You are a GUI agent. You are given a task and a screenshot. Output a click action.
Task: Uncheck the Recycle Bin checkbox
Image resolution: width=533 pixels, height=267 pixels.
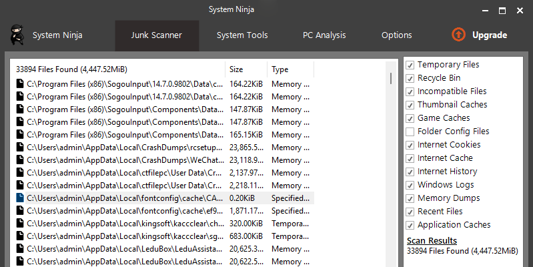[410, 78]
